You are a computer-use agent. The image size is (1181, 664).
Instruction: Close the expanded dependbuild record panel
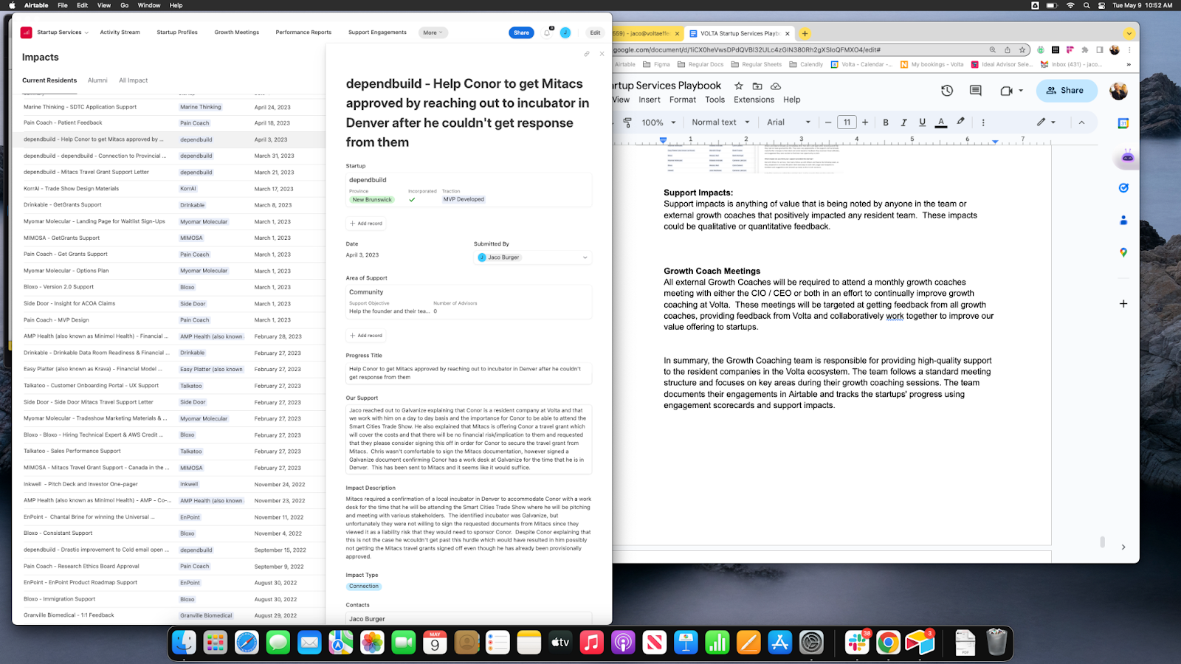coord(602,54)
